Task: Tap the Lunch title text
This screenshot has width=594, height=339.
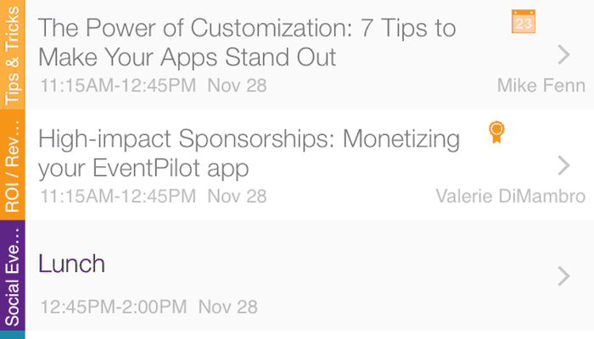Action: tap(71, 264)
